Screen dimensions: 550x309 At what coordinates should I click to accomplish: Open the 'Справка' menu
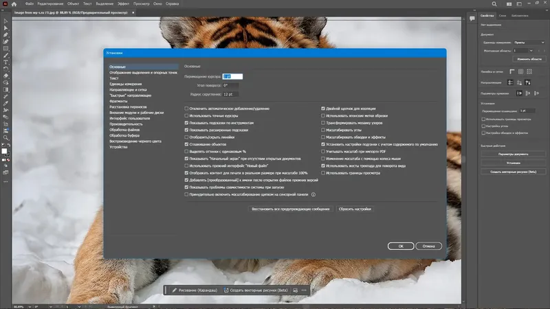(x=173, y=4)
